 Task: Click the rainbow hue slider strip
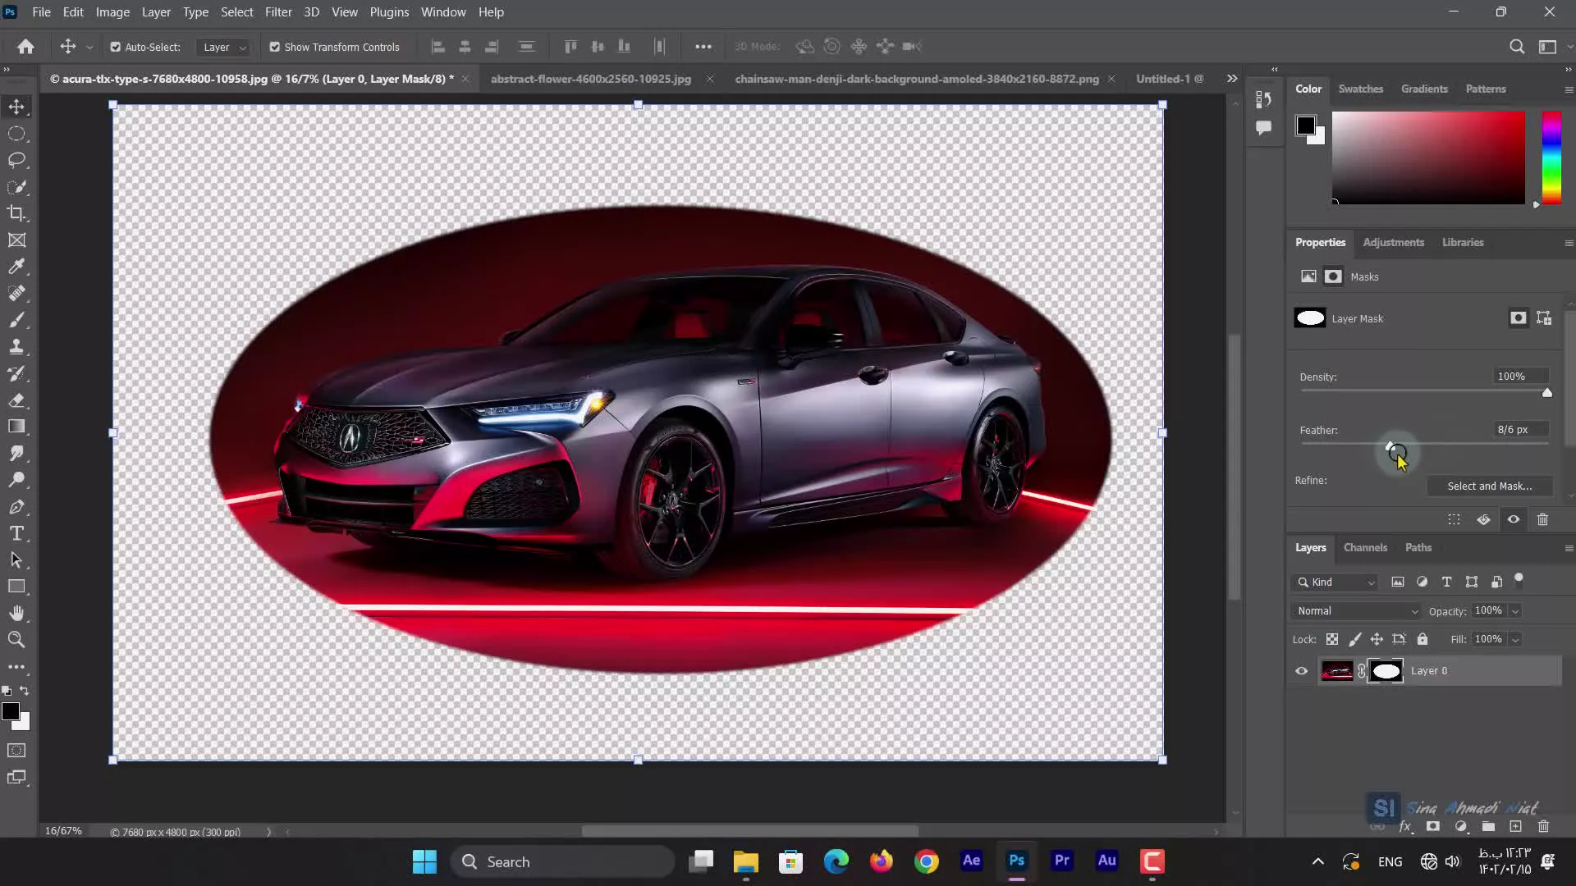pos(1551,158)
